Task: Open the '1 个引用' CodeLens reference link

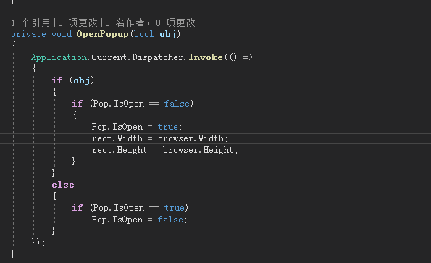Action: [30, 22]
